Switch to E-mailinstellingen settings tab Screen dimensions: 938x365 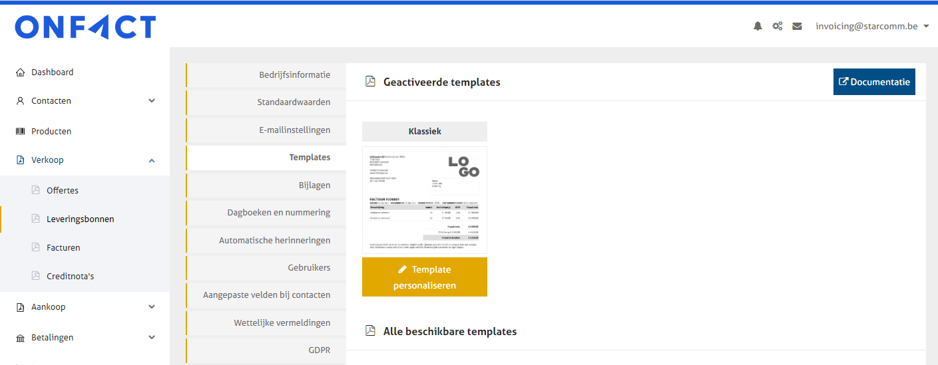click(x=294, y=130)
